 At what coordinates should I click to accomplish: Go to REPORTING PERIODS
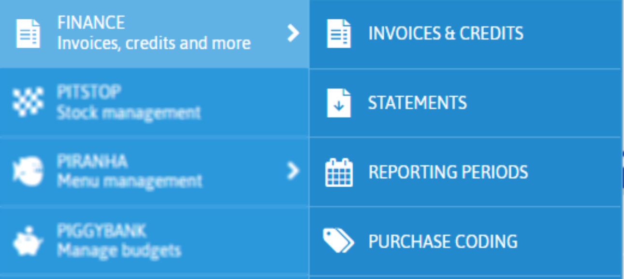tap(449, 172)
